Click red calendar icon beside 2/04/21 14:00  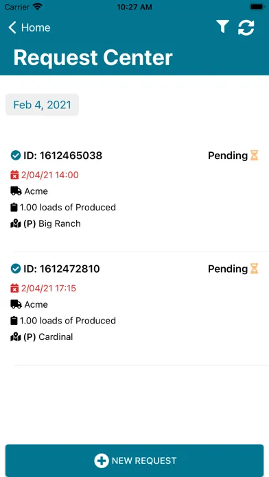(14, 175)
